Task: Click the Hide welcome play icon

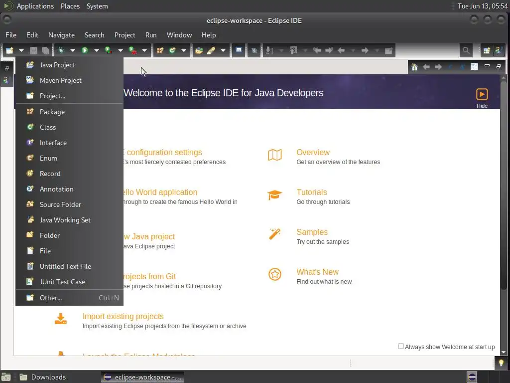Action: [482, 94]
